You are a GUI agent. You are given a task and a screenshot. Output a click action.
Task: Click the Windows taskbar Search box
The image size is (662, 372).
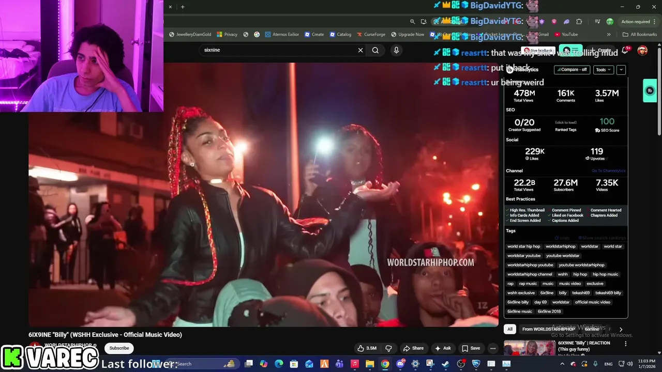tap(201, 364)
